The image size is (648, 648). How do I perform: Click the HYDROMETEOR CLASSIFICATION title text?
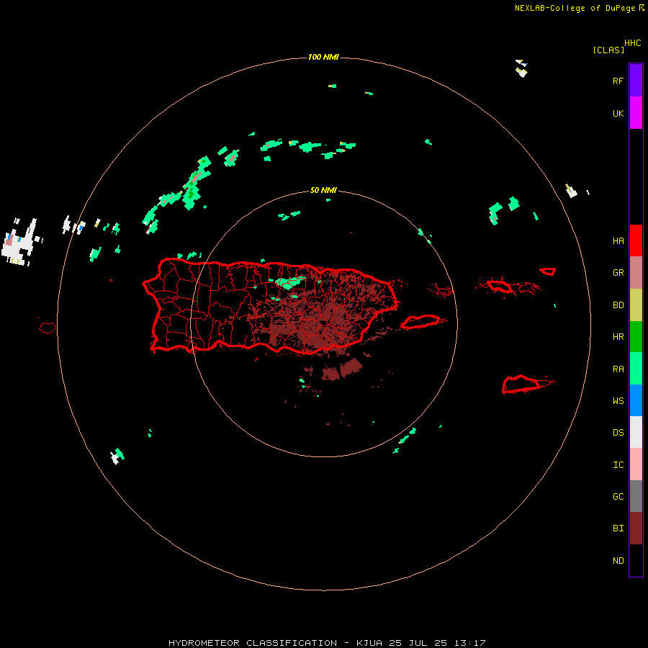[253, 643]
